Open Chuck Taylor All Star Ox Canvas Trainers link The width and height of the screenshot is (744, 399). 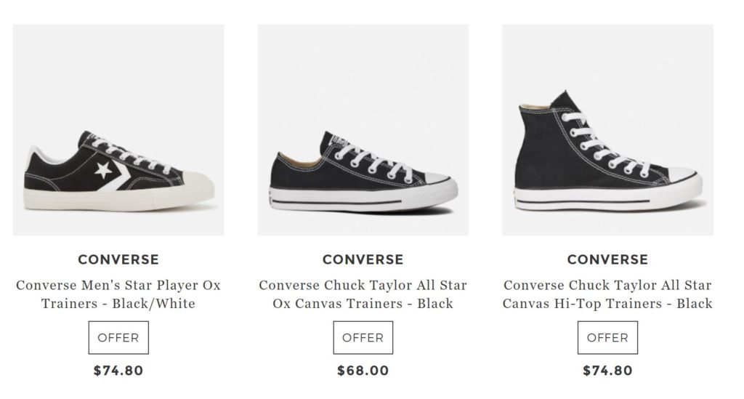pos(363,294)
